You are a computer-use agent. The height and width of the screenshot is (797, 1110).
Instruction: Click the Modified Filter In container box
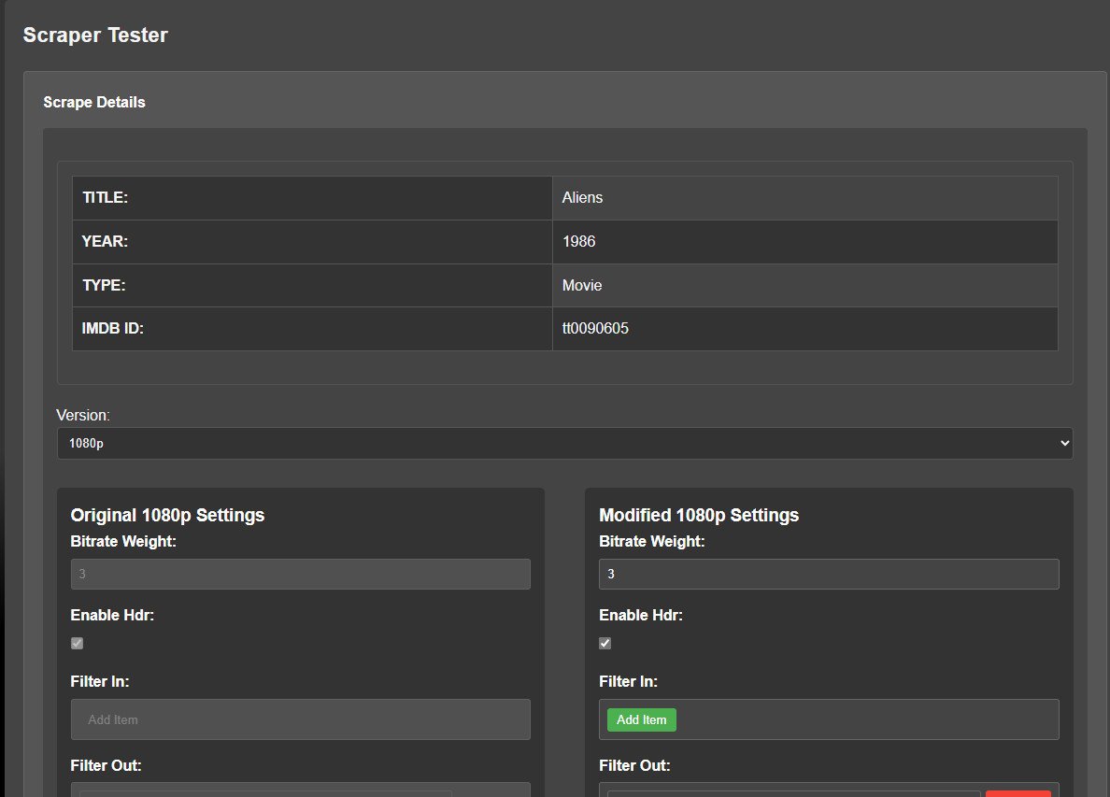pyautogui.click(x=829, y=719)
